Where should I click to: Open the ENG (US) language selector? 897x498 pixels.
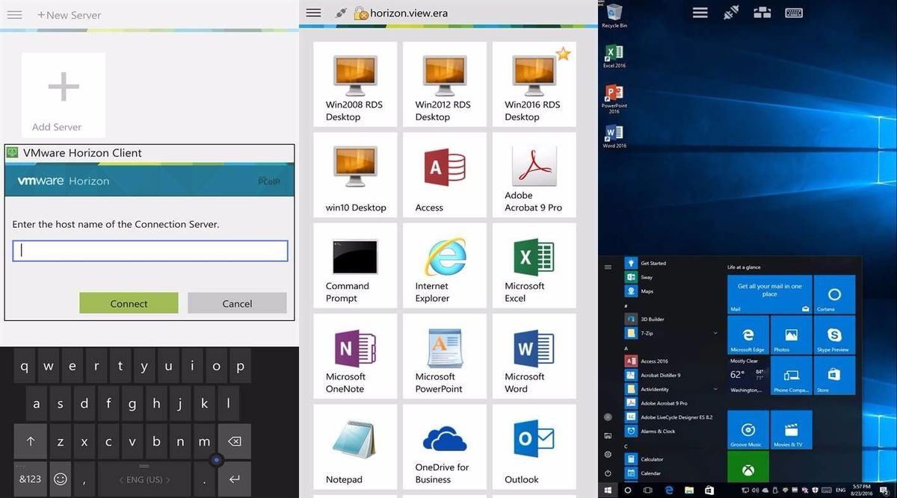click(144, 479)
